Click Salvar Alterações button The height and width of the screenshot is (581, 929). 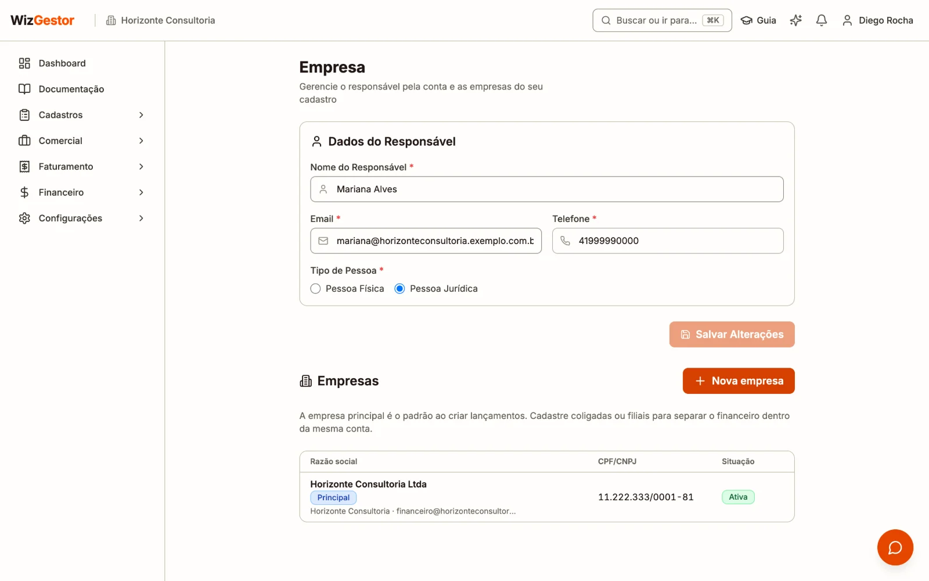[732, 335]
